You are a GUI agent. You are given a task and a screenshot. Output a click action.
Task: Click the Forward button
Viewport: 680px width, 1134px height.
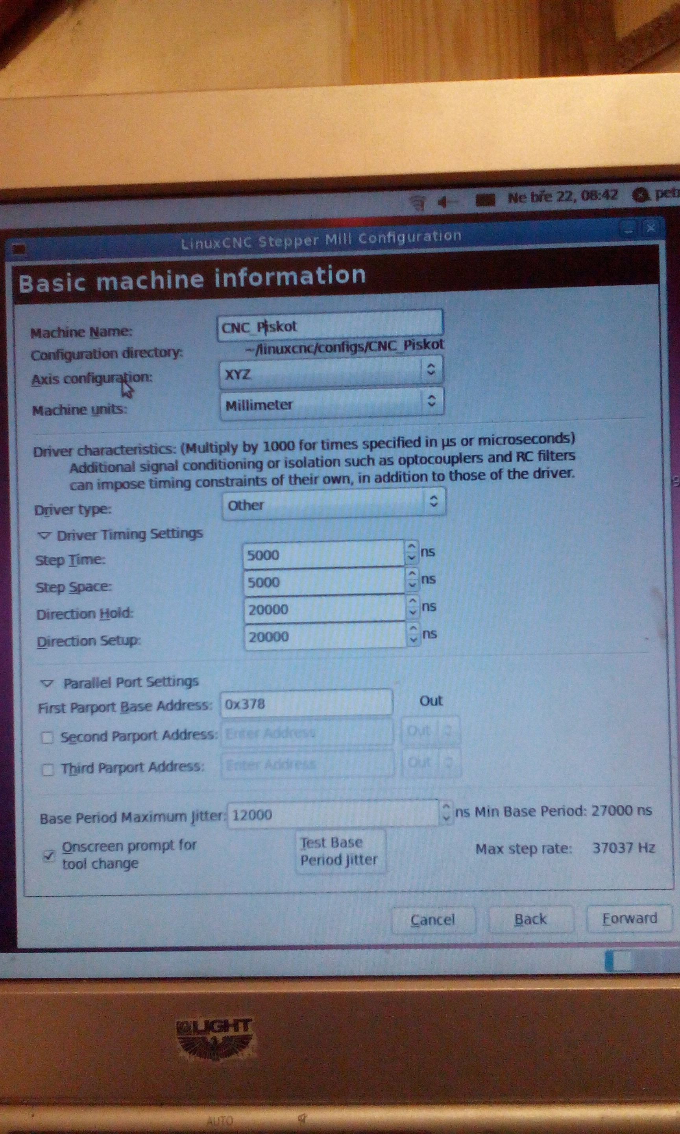click(x=629, y=918)
